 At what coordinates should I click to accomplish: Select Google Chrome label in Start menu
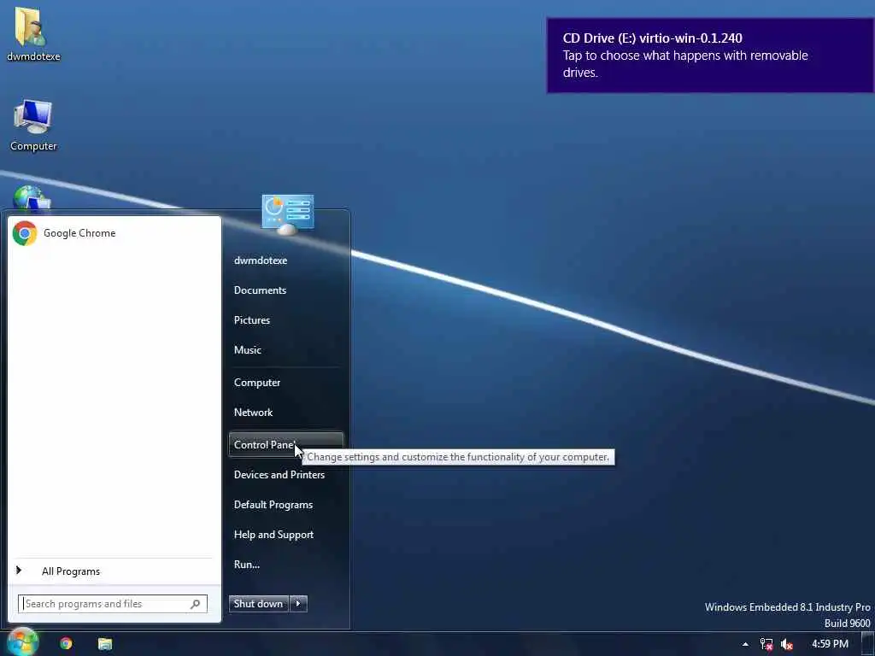tap(79, 233)
